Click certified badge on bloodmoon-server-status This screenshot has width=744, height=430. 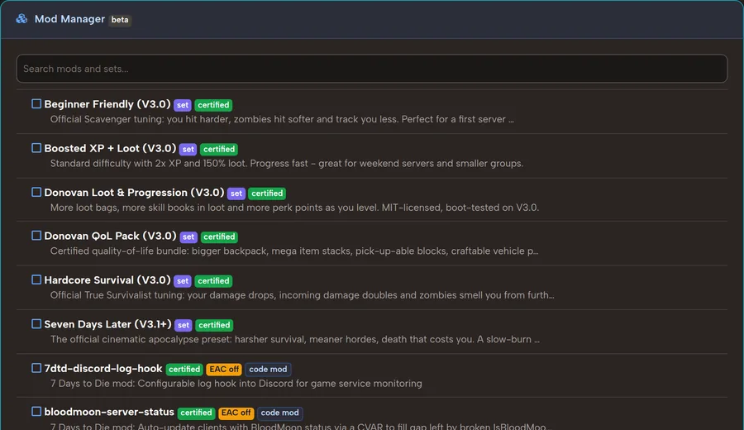[197, 413]
